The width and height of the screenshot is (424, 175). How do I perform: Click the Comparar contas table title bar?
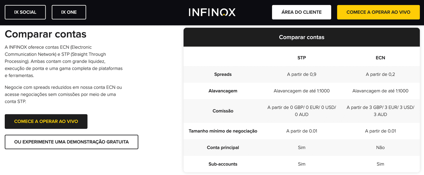(x=302, y=37)
